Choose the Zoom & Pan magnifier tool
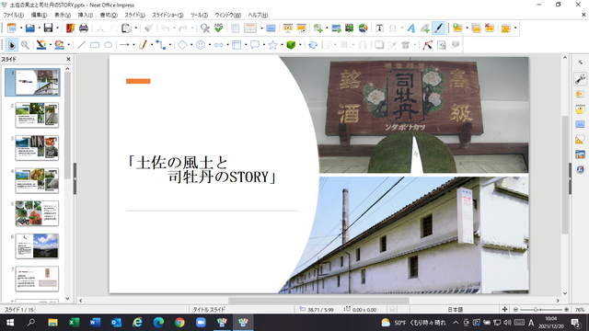 [25, 45]
